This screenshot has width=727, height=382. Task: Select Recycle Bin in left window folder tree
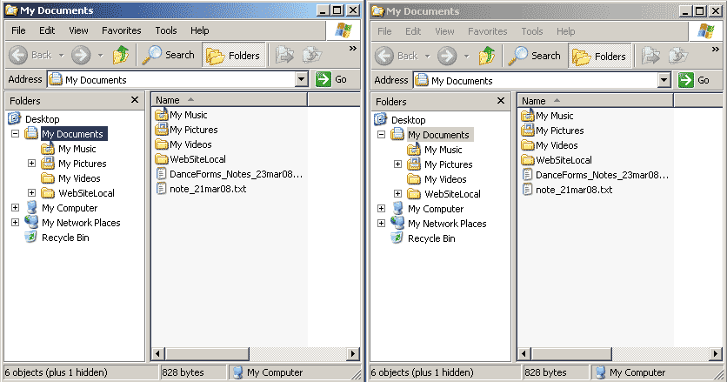tap(65, 238)
